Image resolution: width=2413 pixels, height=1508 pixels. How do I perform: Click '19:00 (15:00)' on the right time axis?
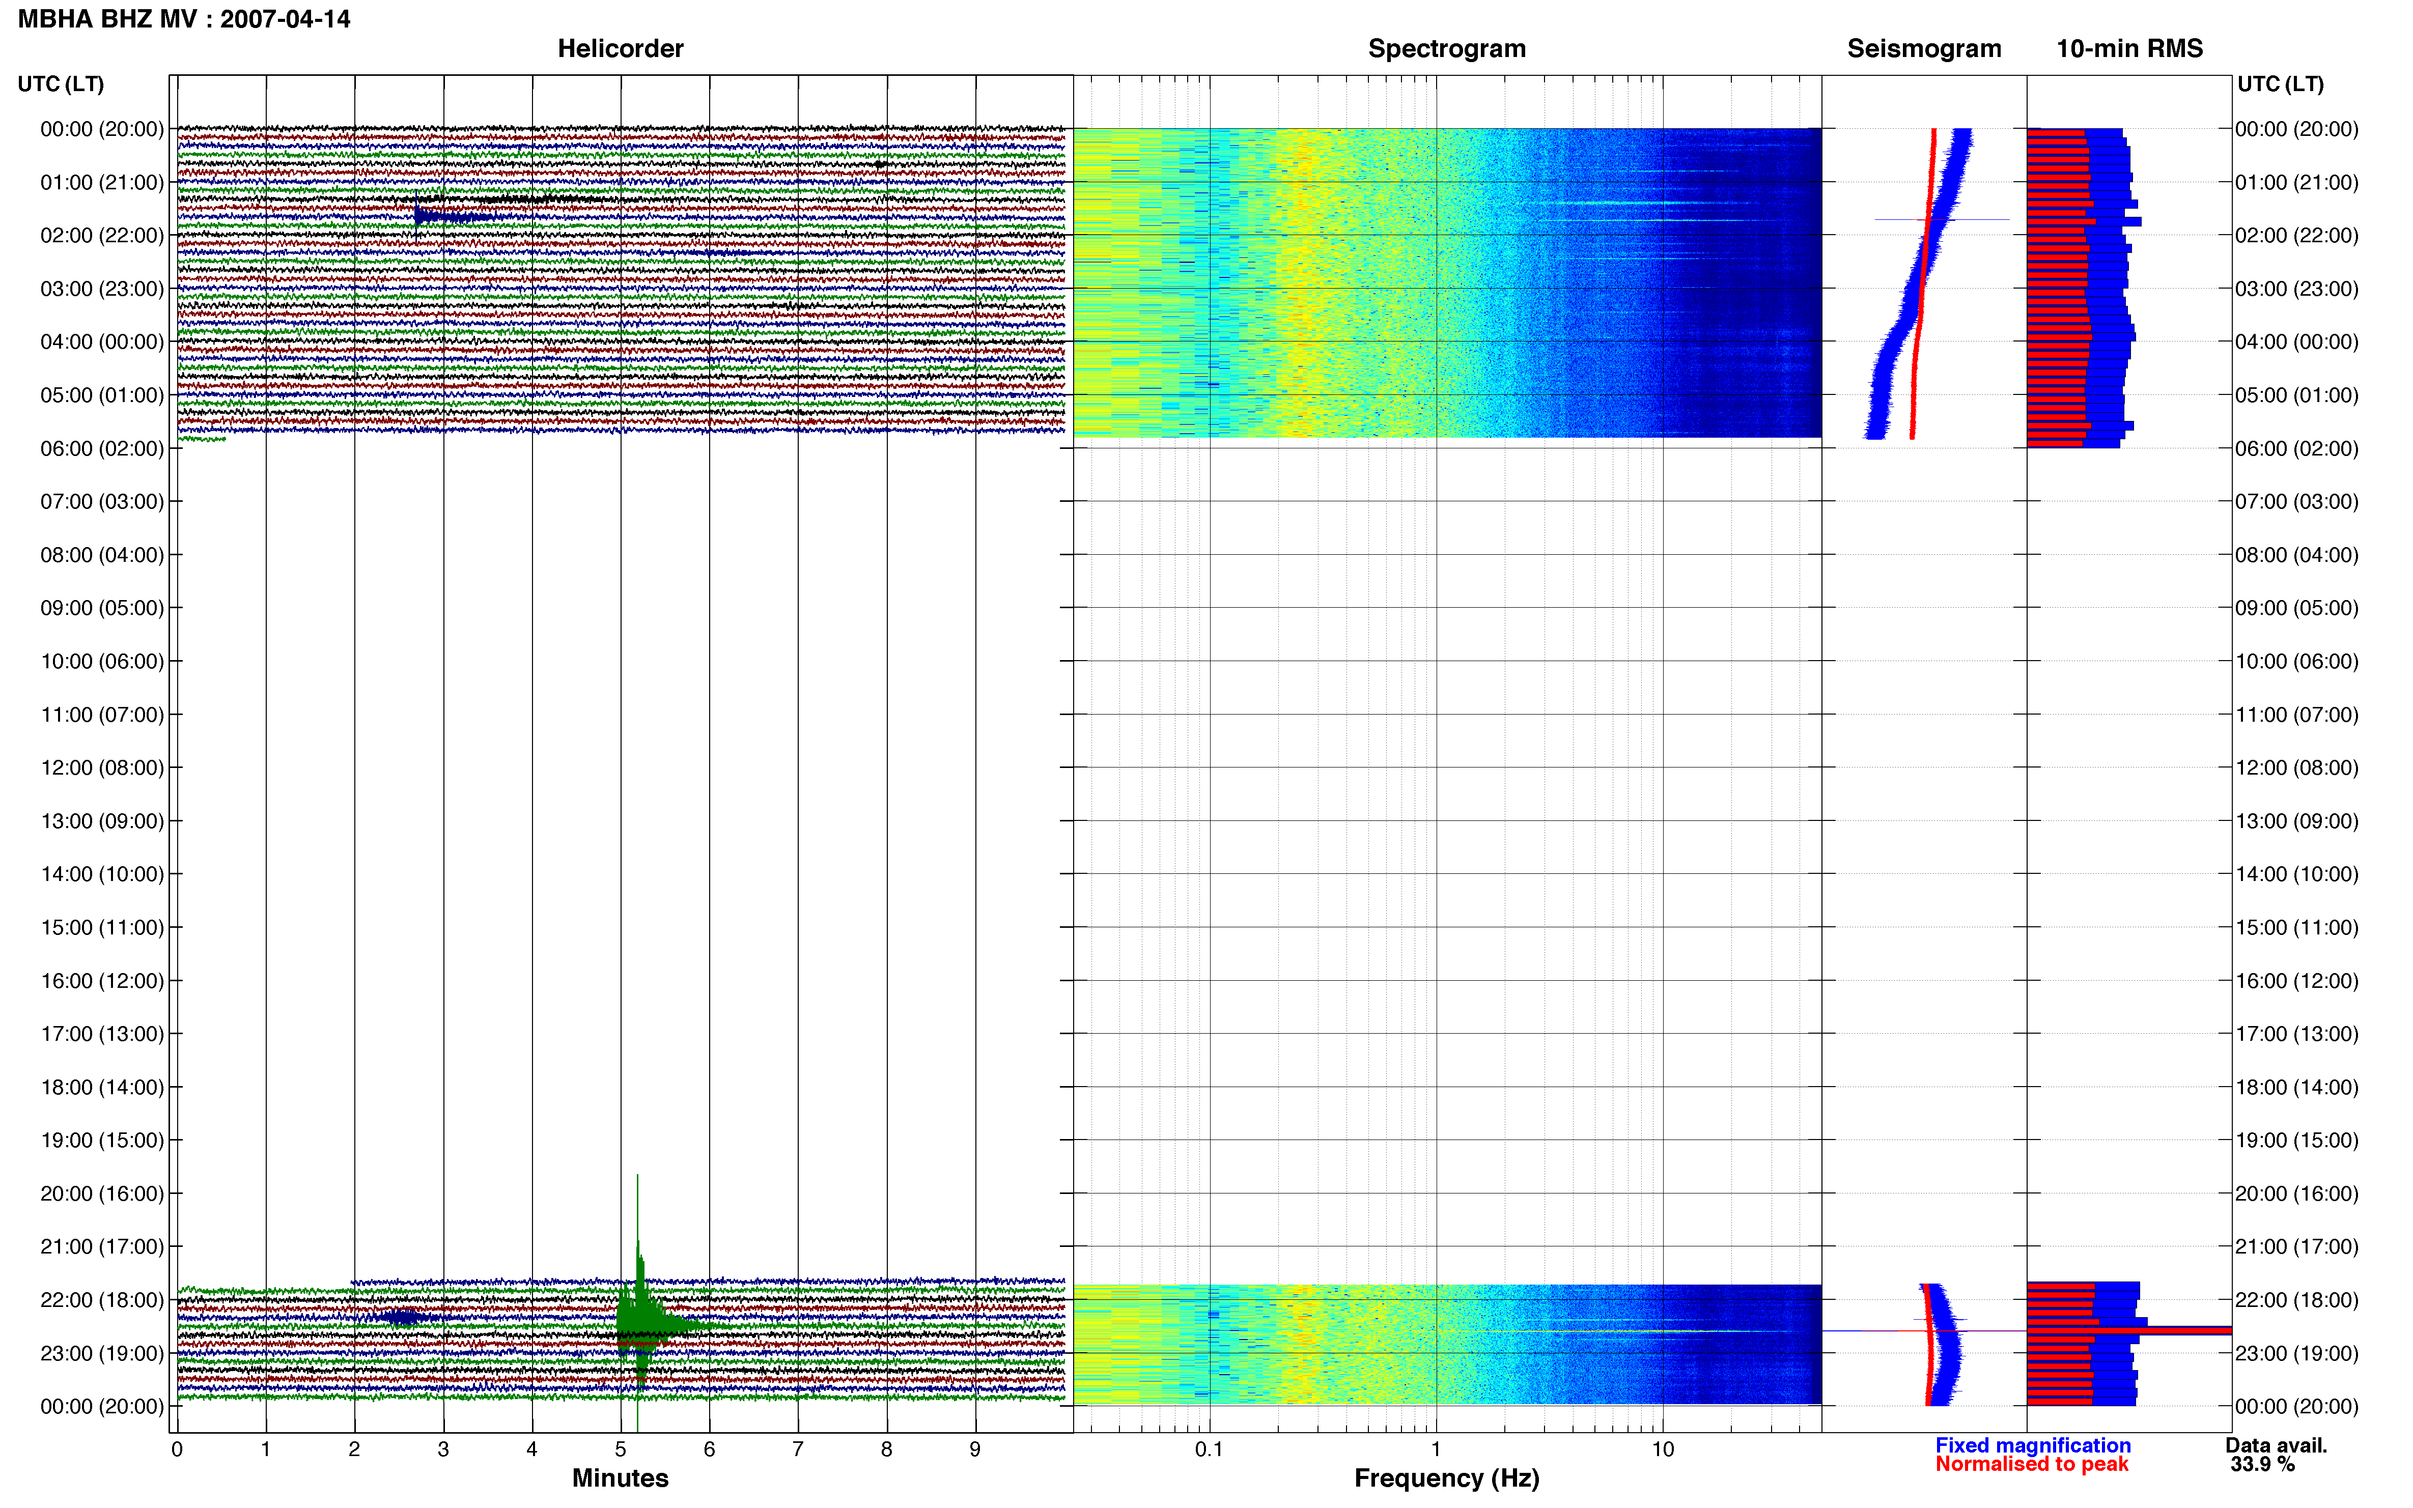click(x=2296, y=1140)
